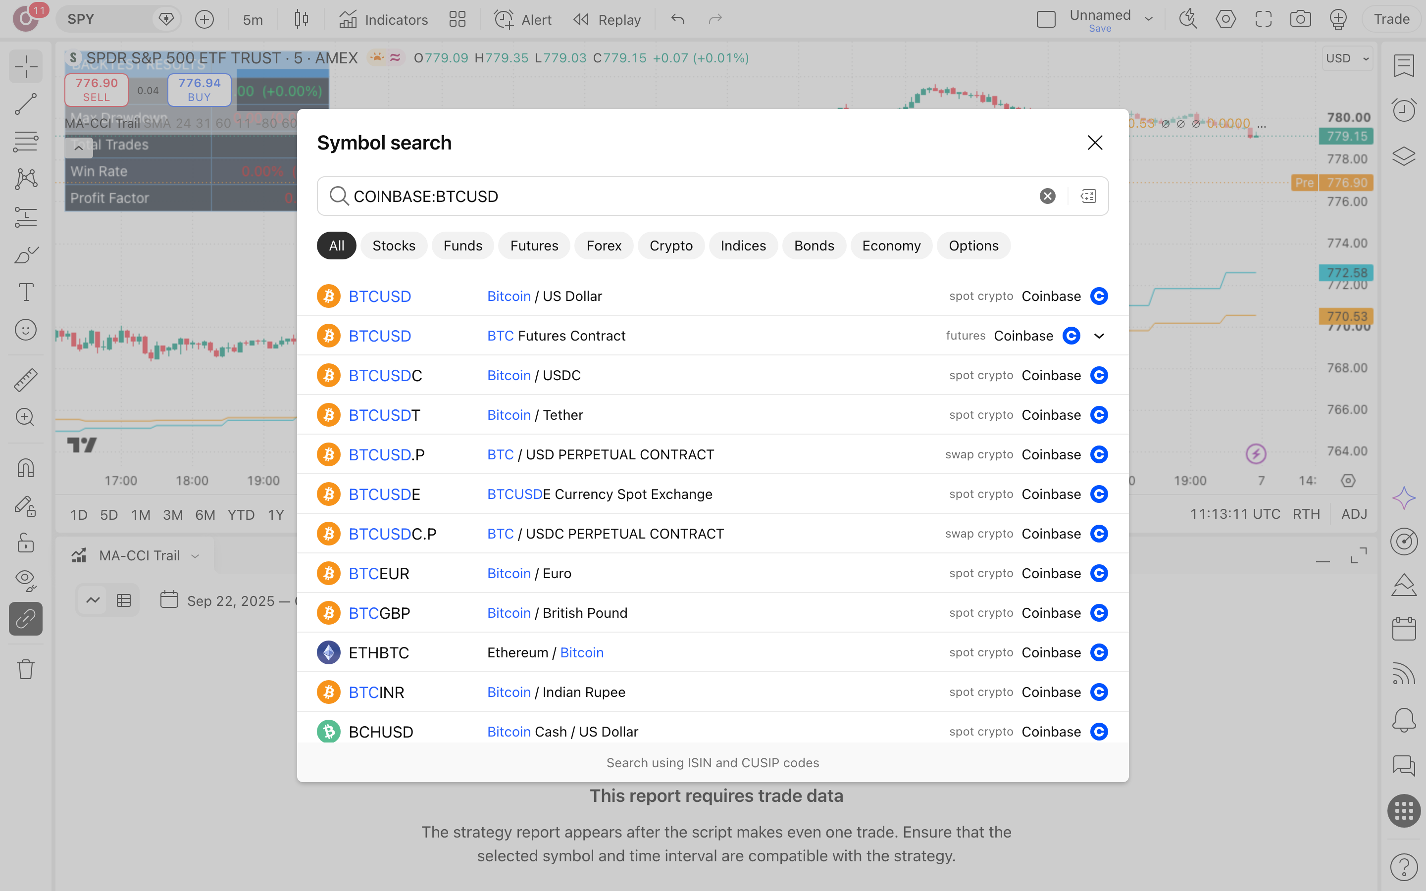The width and height of the screenshot is (1426, 891).
Task: Select the ruler measure tool
Action: tap(26, 380)
